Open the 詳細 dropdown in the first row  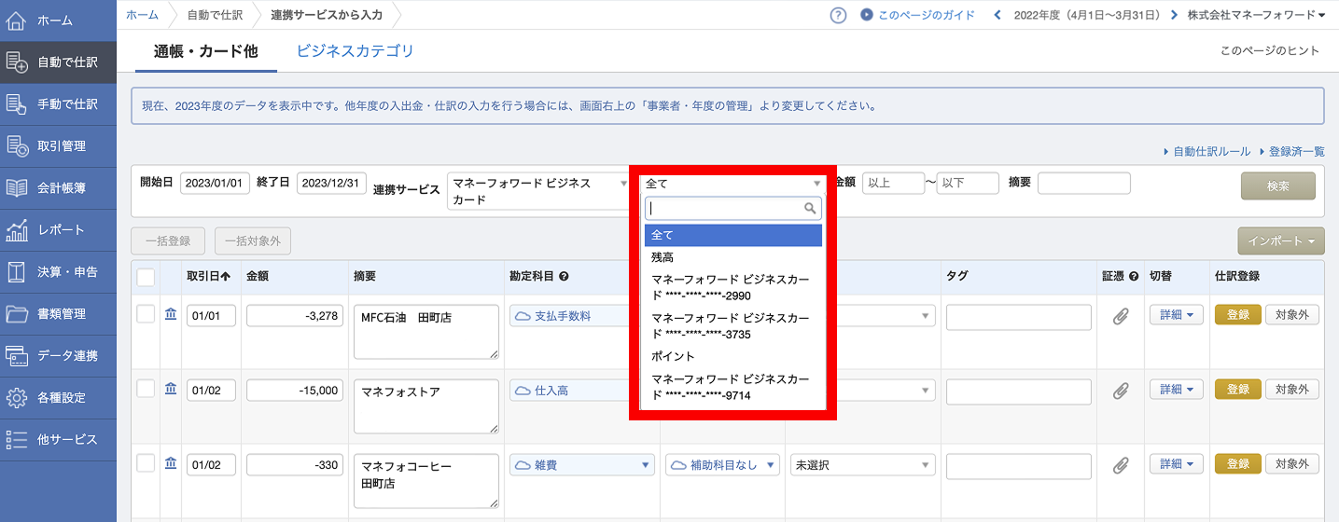1176,315
